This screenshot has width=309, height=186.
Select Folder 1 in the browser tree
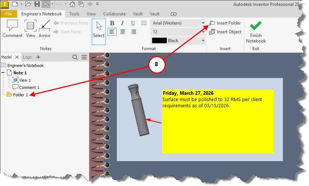[21, 95]
